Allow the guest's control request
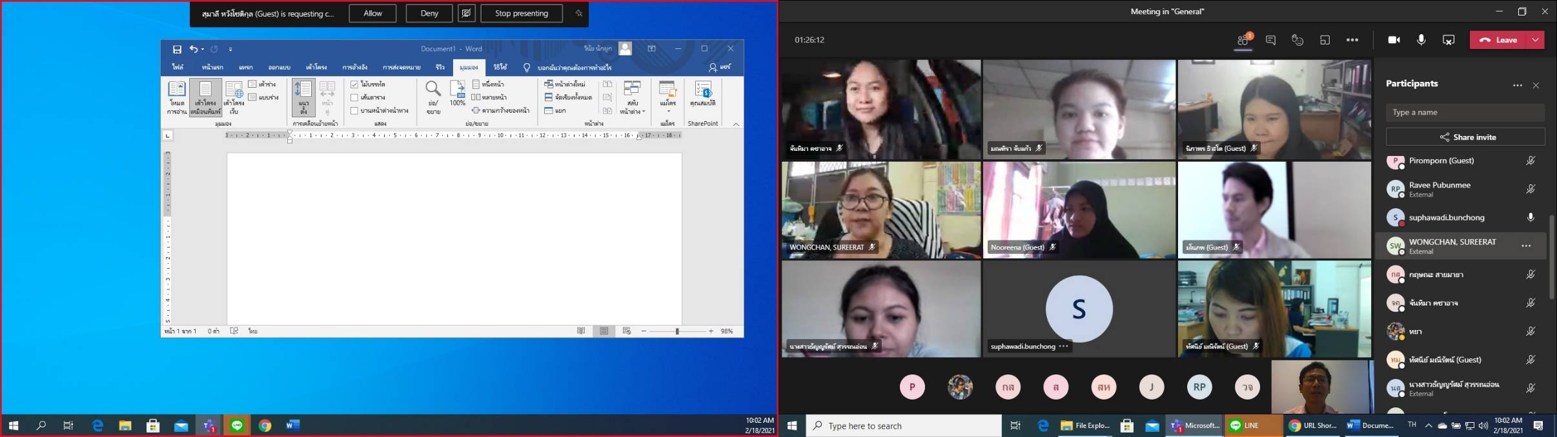 (x=372, y=14)
